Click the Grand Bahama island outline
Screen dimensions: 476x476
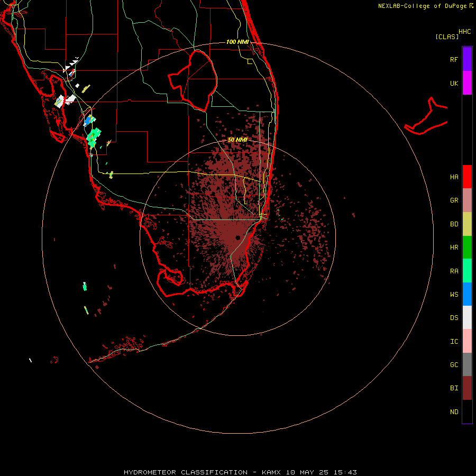pos(426,117)
